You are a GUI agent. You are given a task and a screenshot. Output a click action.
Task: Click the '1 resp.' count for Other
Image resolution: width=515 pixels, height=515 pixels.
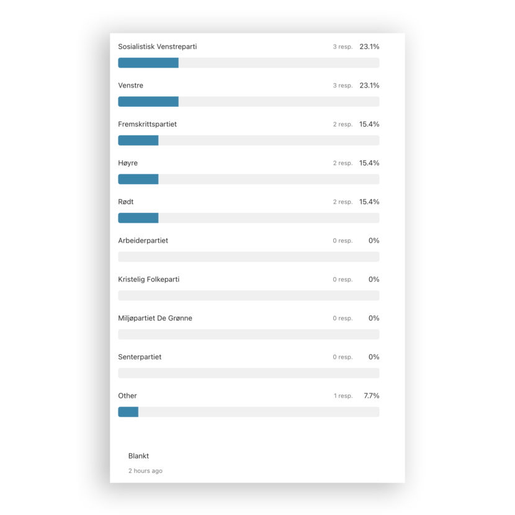point(343,396)
